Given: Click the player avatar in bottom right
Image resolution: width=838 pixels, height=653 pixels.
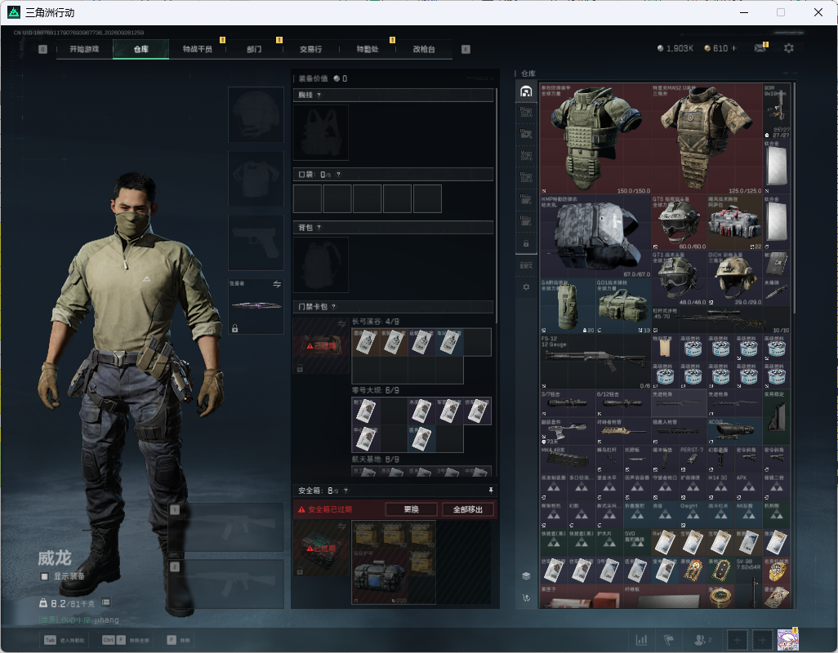Looking at the screenshot, I should [x=787, y=640].
